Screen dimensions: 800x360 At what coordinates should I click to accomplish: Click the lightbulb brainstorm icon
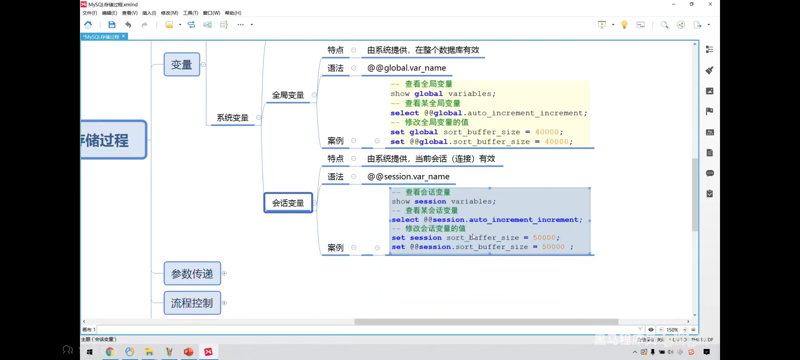(x=624, y=25)
